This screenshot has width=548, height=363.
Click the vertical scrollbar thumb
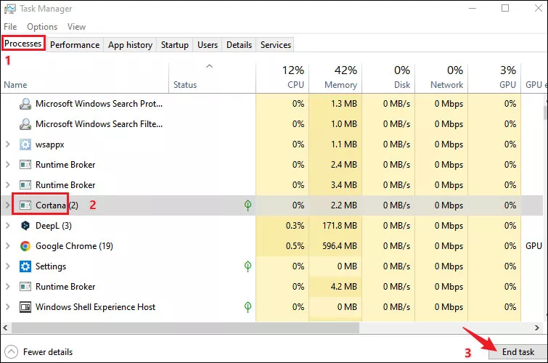(x=545, y=112)
